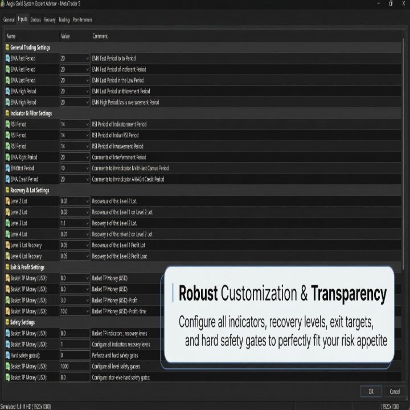Open the Pomtrroners tab
Viewport: 410px width, 410px height.
[x=83, y=19]
